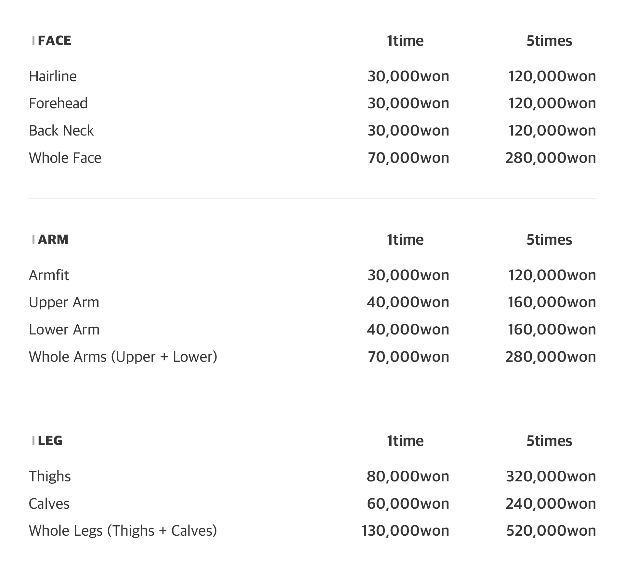Select the Forehead treatment label
This screenshot has height=575, width=624.
point(58,103)
